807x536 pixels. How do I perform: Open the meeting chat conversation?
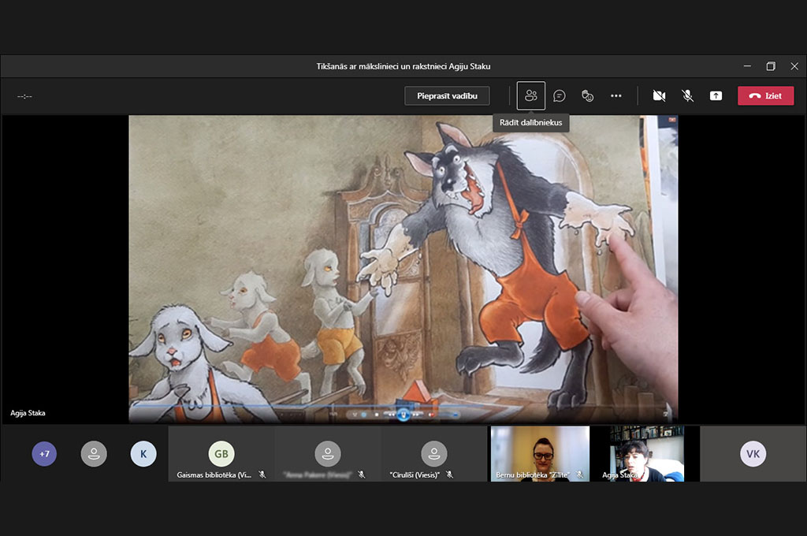pyautogui.click(x=560, y=95)
